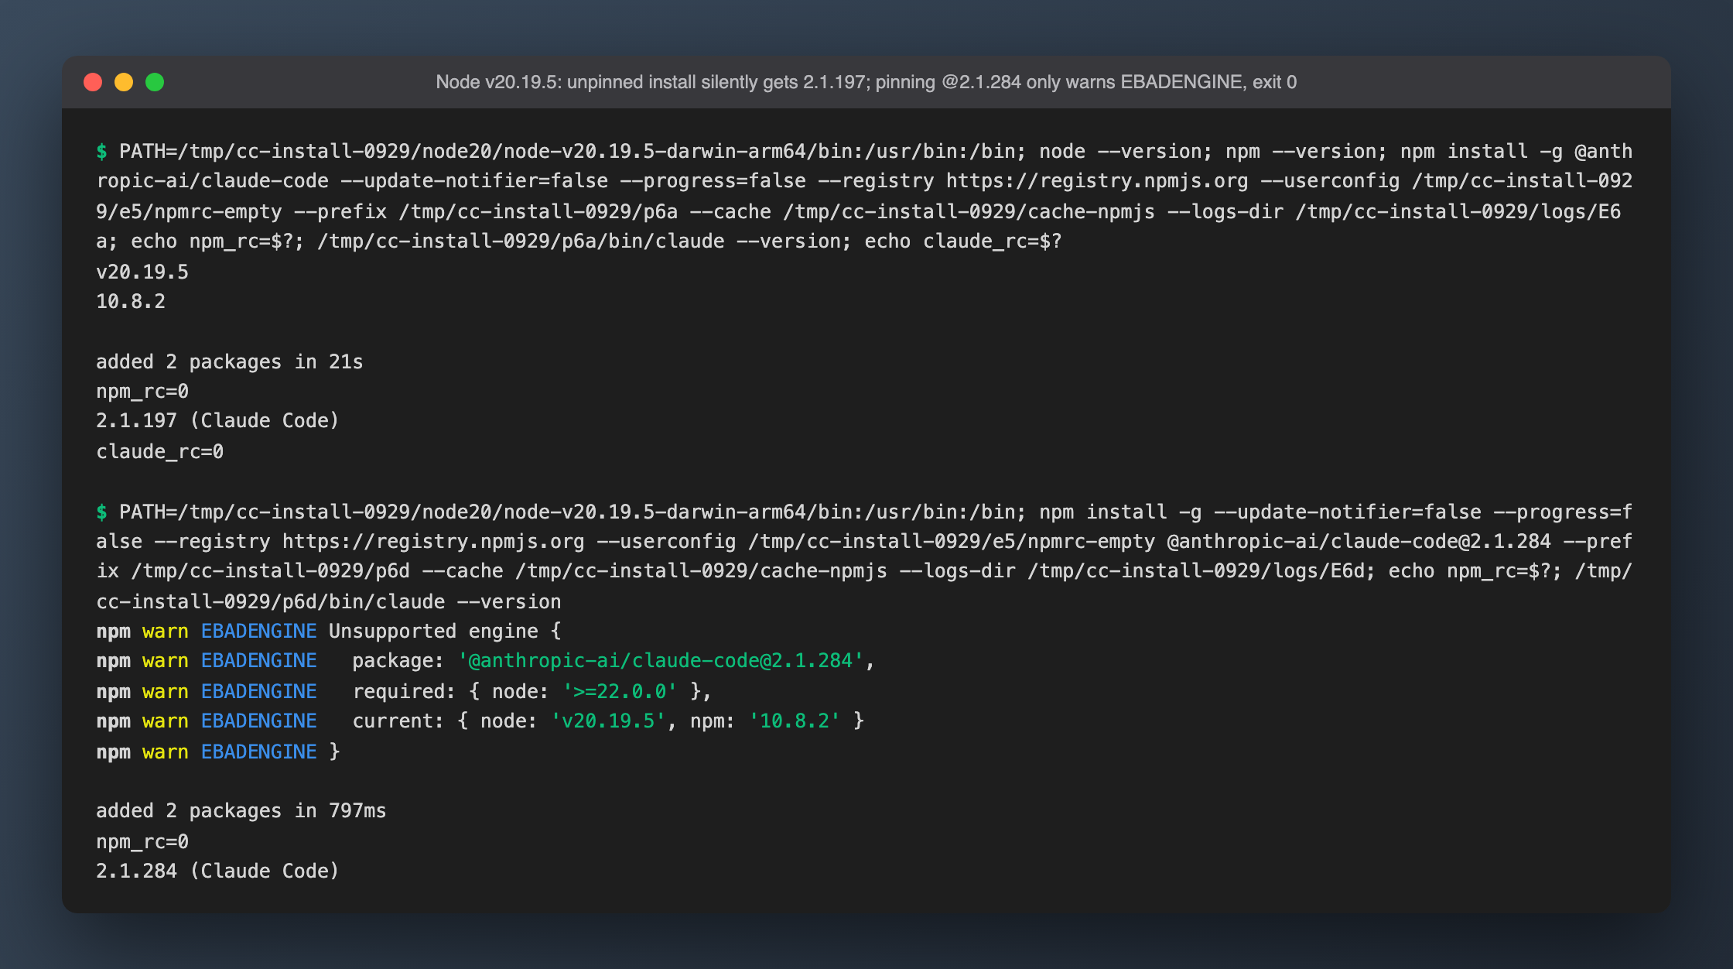This screenshot has height=969, width=1733.
Task: Click the 'cc-install-0929/p6d/bin/claude --version' line
Action: click(x=329, y=602)
